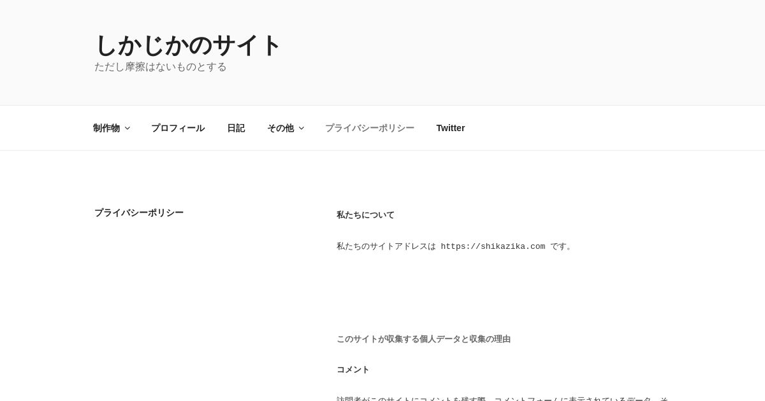The height and width of the screenshot is (401, 765).
Task: Click the 私たちについて heading
Action: coord(365,215)
